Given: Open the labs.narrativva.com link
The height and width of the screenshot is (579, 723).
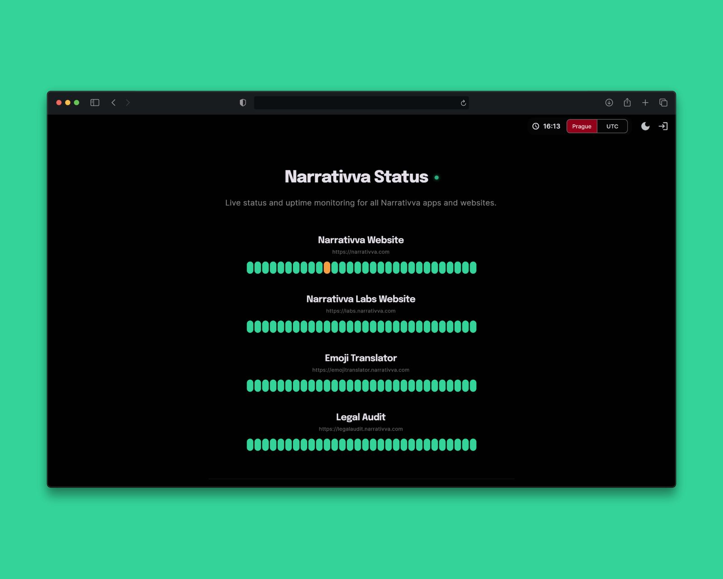Looking at the screenshot, I should [361, 311].
